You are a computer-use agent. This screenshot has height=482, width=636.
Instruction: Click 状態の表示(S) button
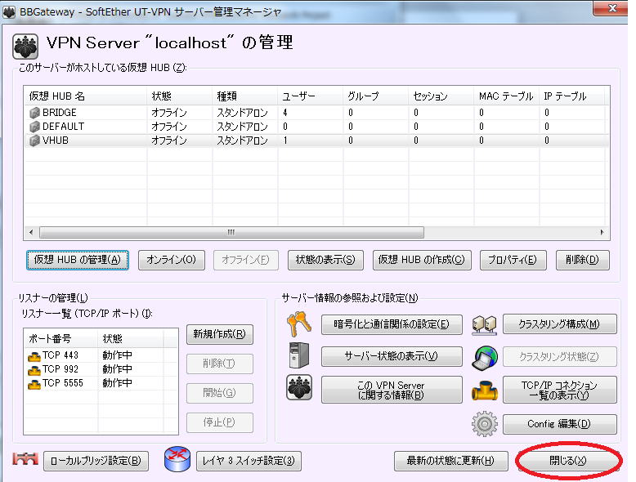pyautogui.click(x=325, y=260)
